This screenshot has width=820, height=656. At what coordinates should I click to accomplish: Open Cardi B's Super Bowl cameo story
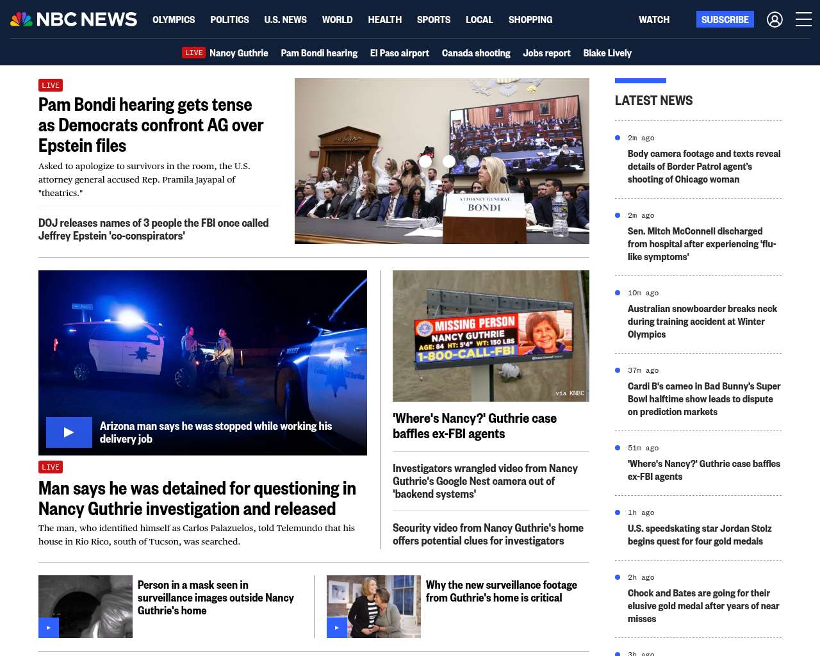(704, 399)
